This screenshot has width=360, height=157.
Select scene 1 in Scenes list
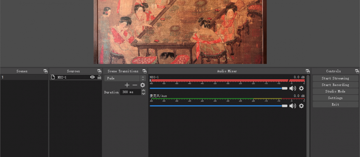click(24, 77)
